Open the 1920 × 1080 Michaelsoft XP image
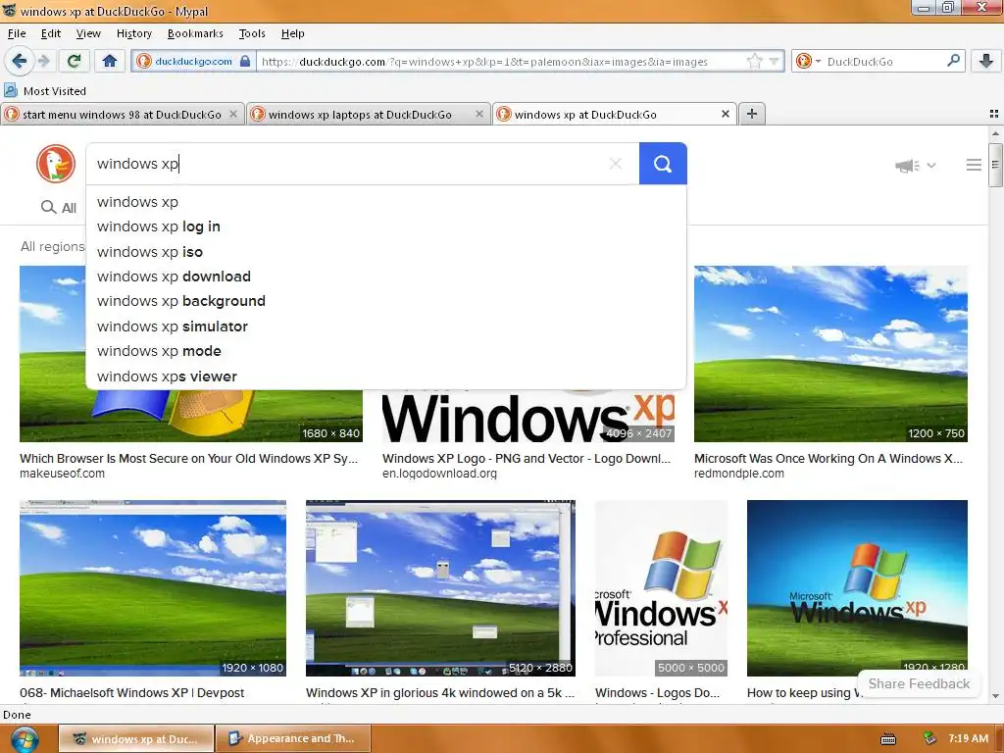 pyautogui.click(x=153, y=588)
